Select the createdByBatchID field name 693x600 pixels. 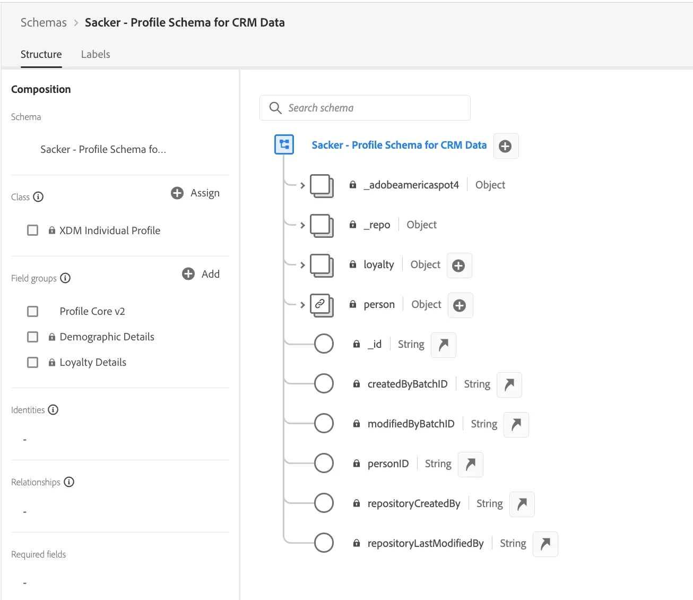point(408,384)
